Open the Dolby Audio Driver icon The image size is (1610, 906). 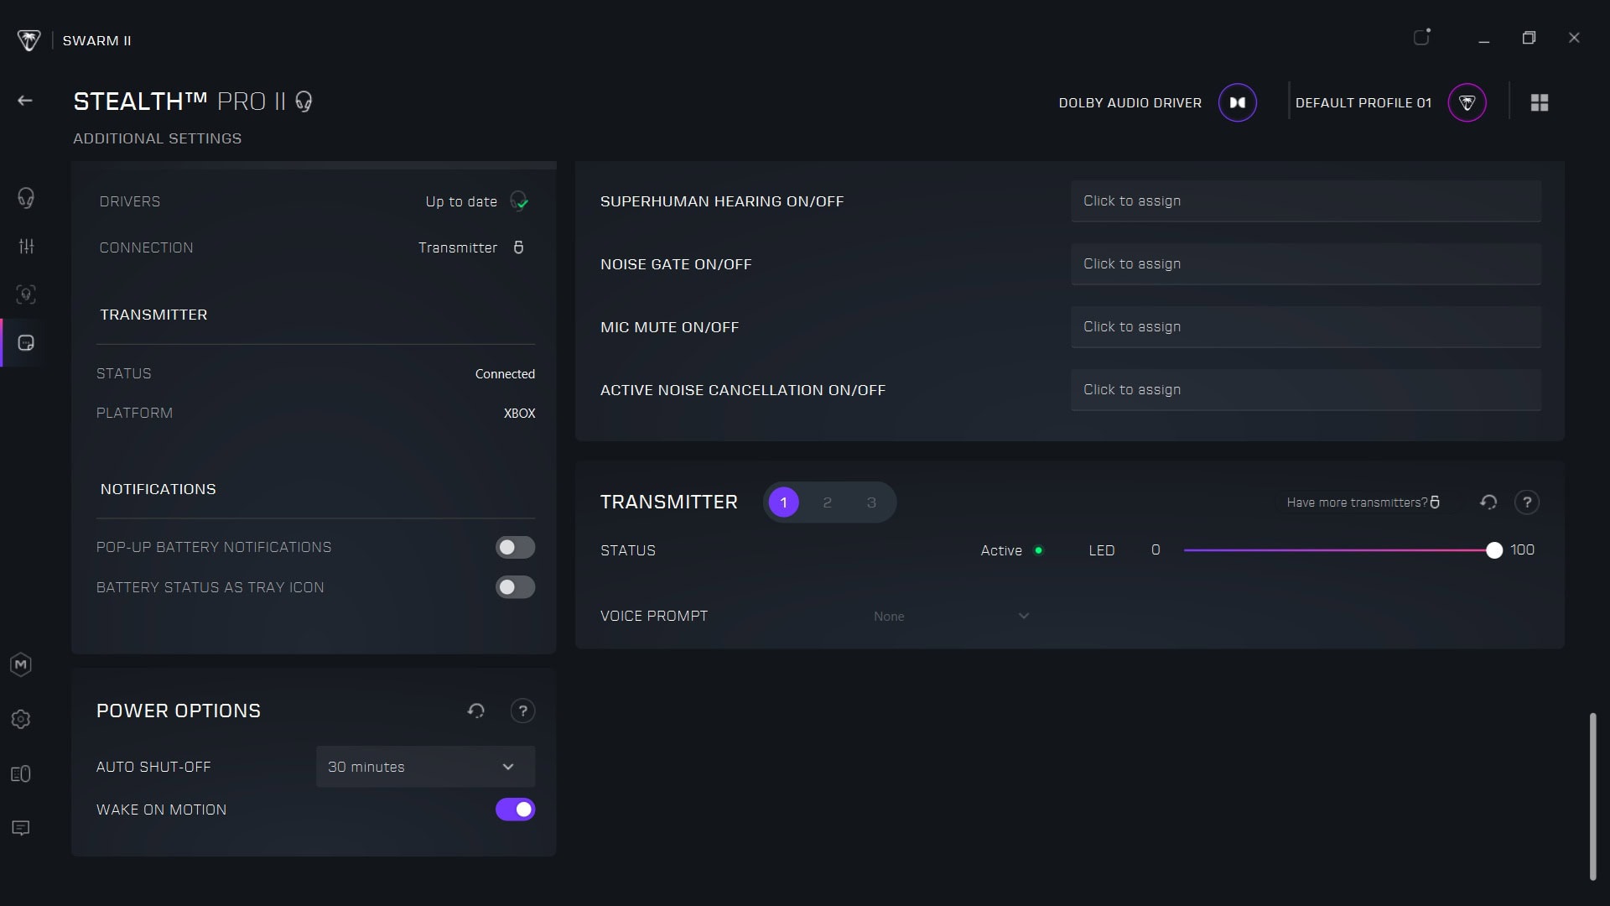1237,102
